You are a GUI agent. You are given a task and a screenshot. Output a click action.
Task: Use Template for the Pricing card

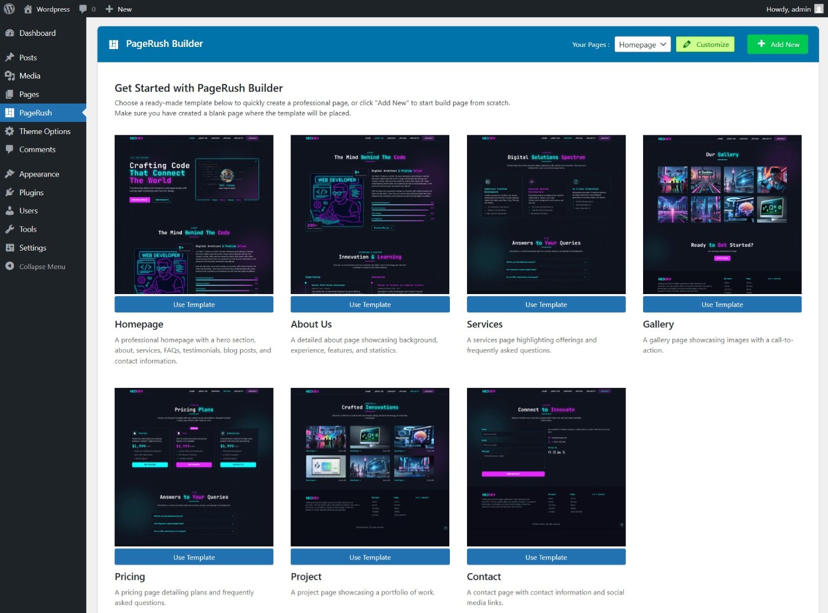(x=194, y=557)
